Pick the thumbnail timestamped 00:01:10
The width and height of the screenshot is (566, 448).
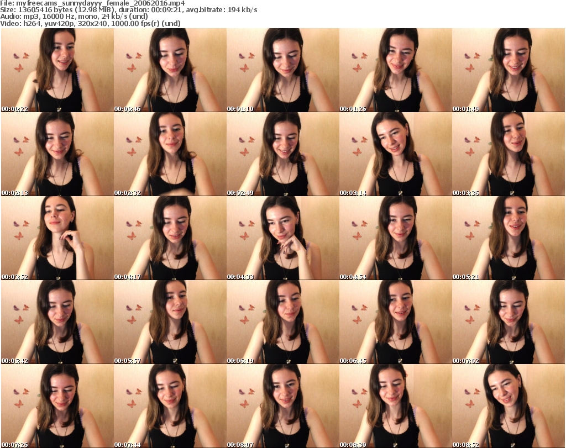point(282,70)
